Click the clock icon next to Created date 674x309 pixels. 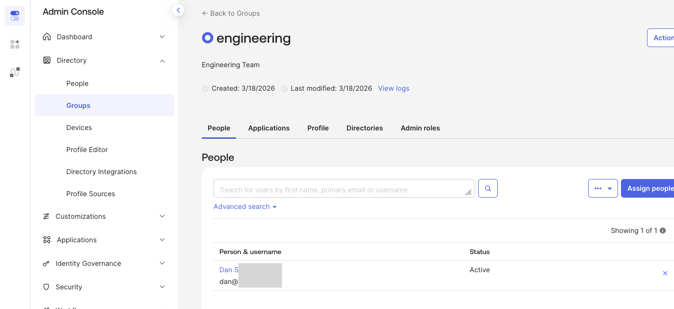[x=205, y=88]
